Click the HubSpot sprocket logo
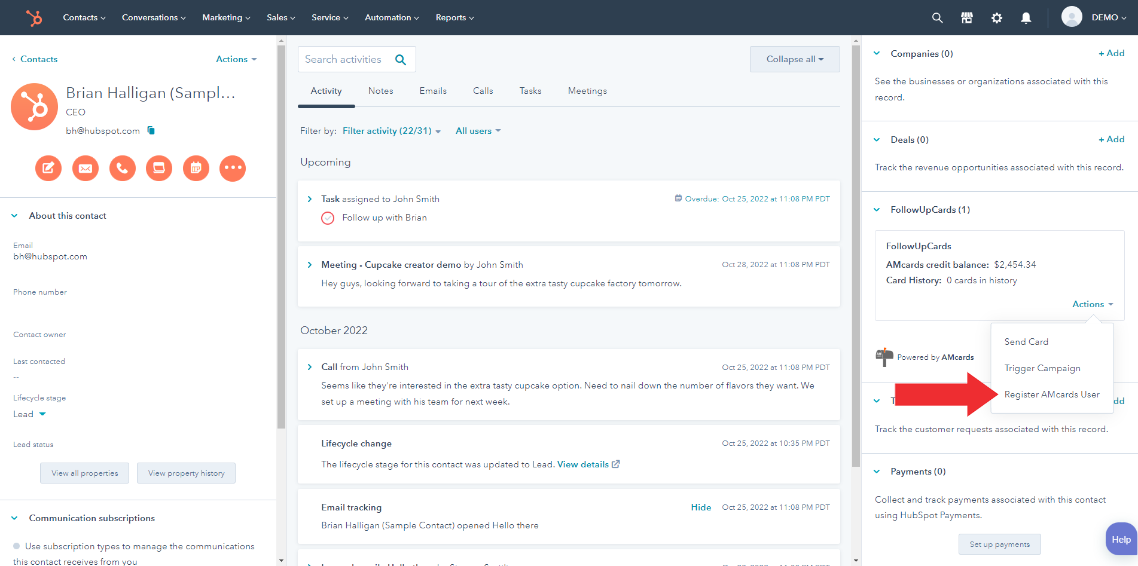The width and height of the screenshot is (1138, 566). pos(34,18)
